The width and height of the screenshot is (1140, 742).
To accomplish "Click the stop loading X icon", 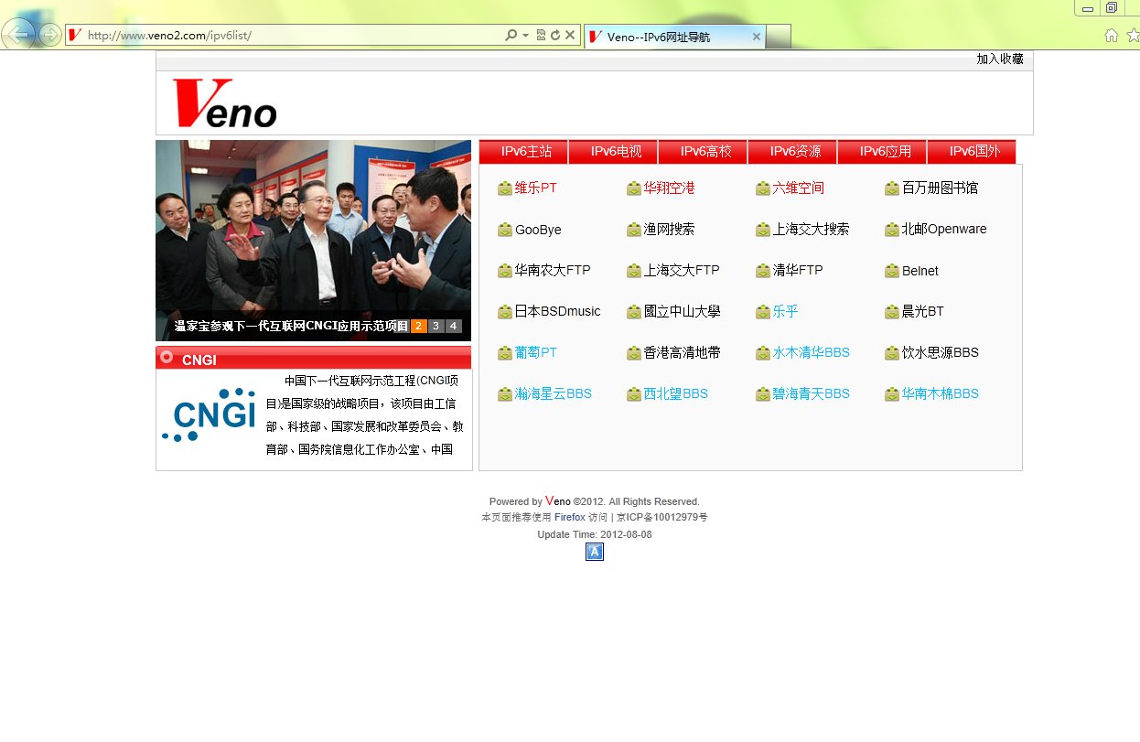I will coord(570,35).
